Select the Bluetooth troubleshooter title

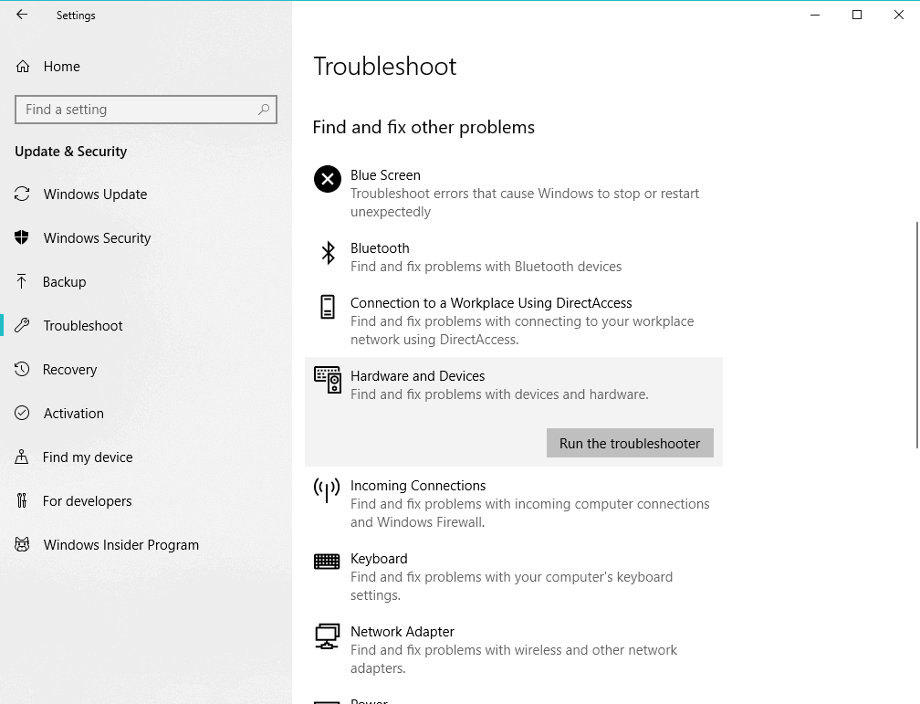pyautogui.click(x=380, y=247)
